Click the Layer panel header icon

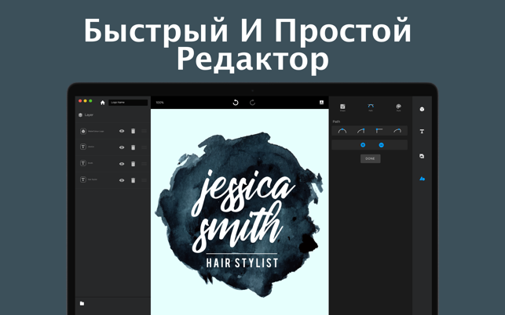(x=81, y=115)
